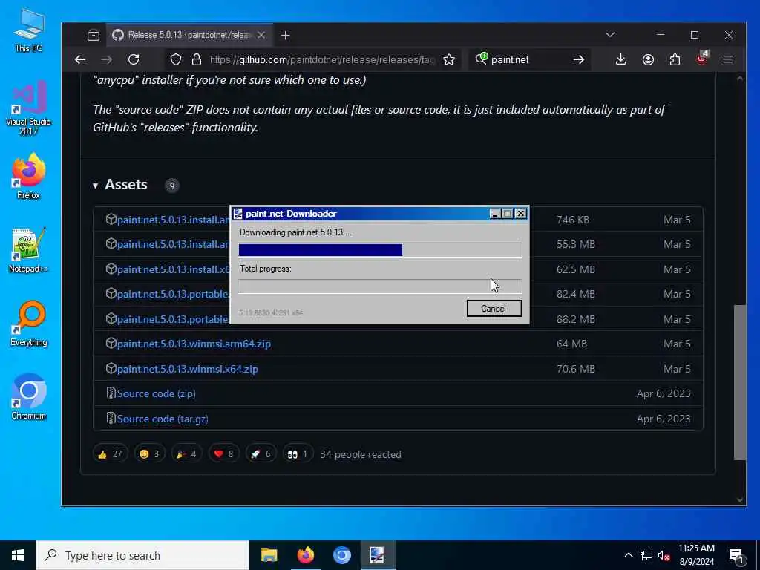Screen dimensions: 760x570
Task: Open the This PC desktop icon
Action: pos(29,30)
